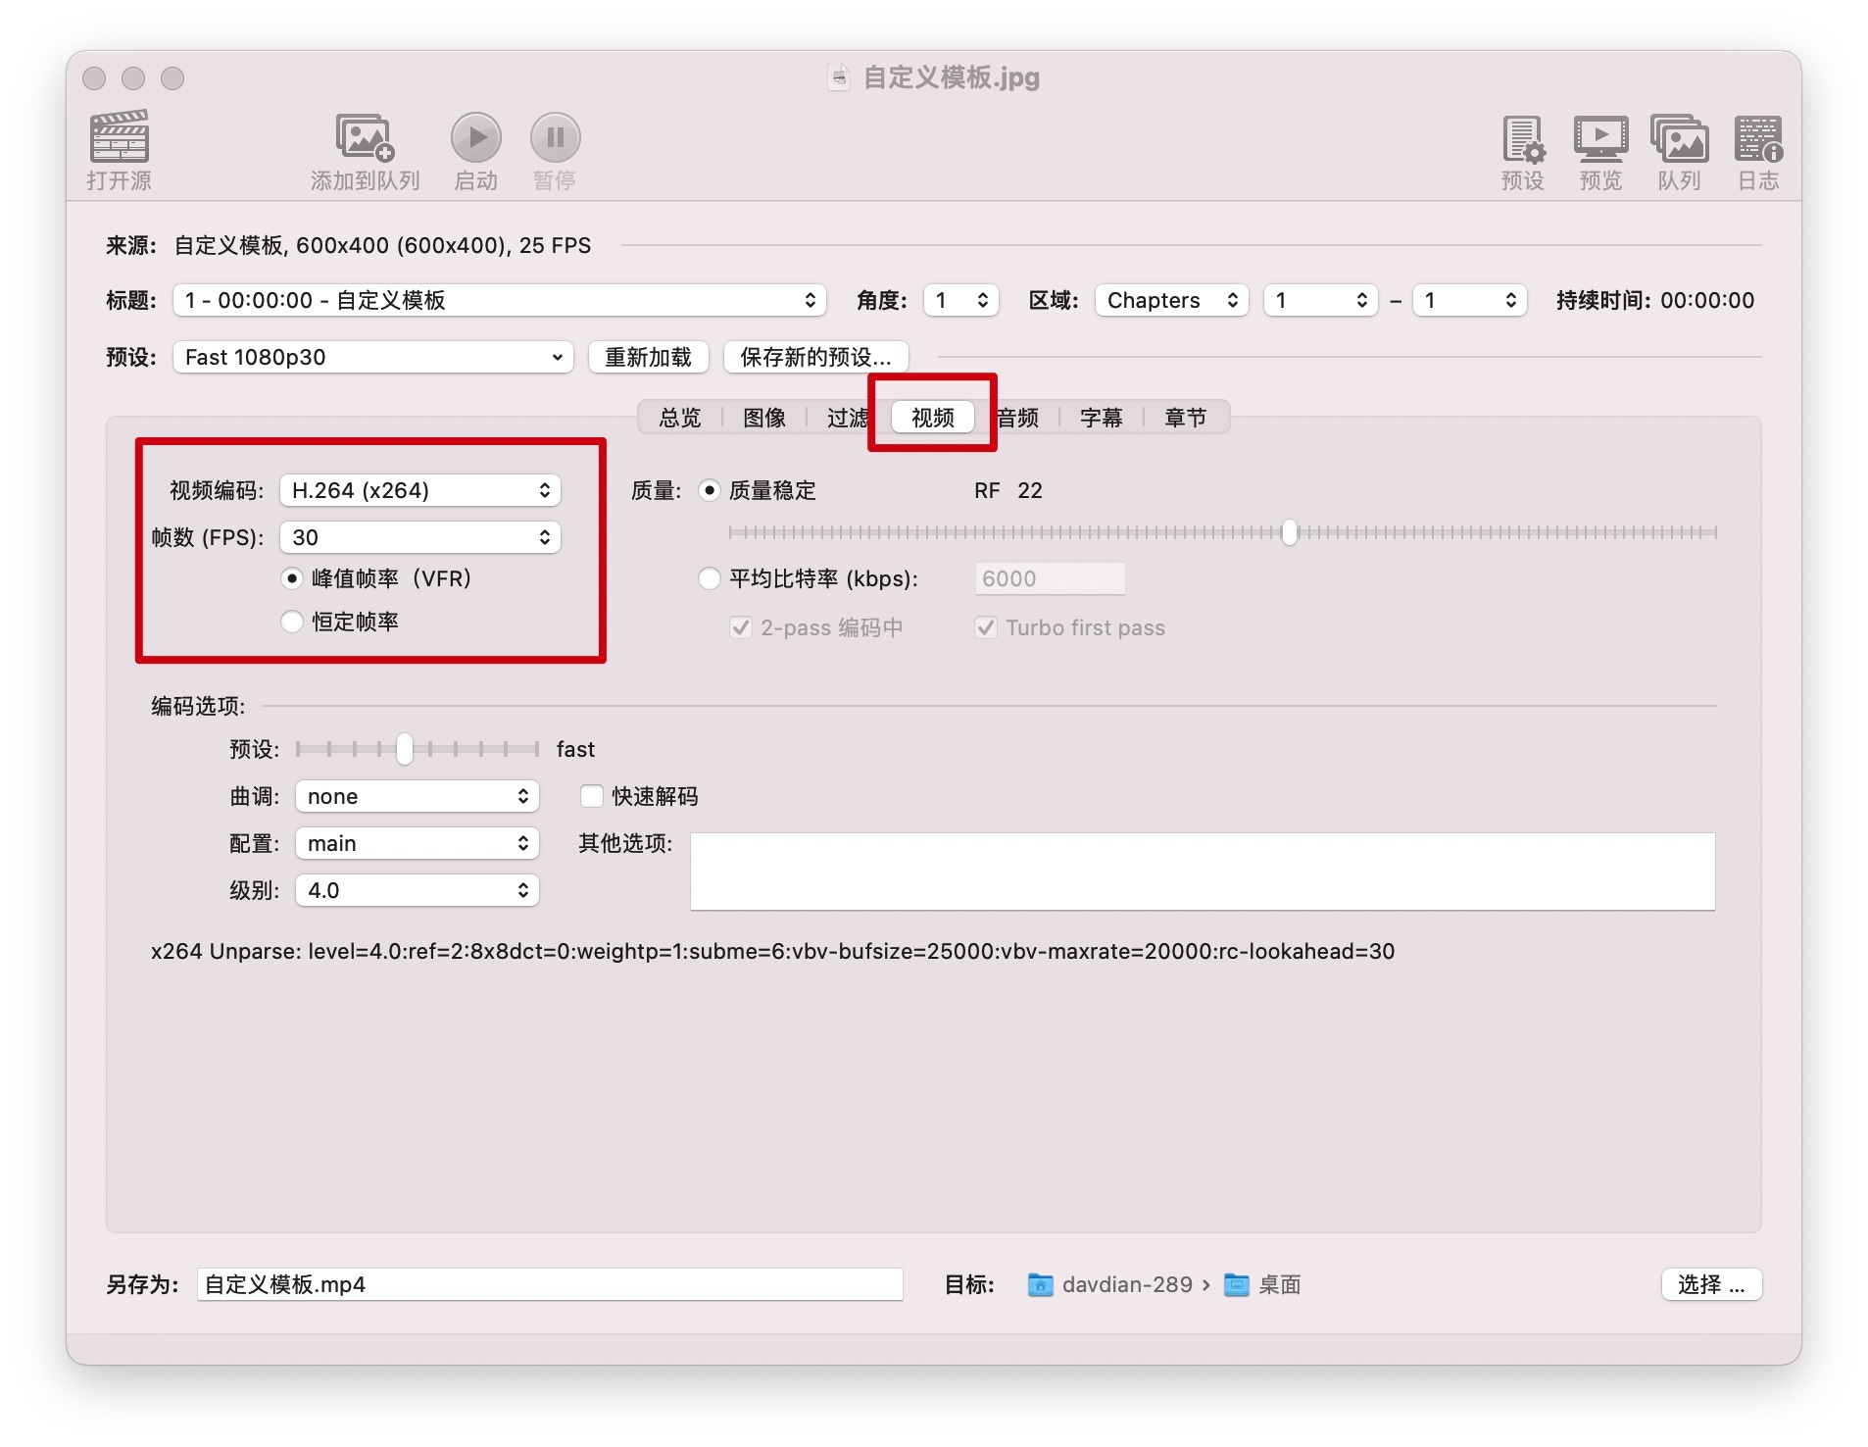Viewport: 1868px width, 1447px height.
Task: Open the video encoder H.264 (x264) dropdown
Action: click(419, 490)
